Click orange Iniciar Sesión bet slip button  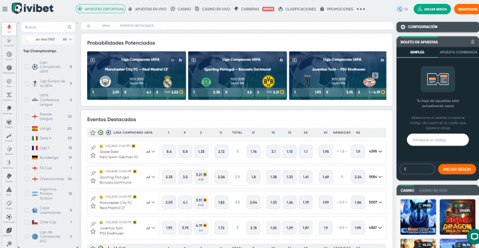pyautogui.click(x=457, y=169)
